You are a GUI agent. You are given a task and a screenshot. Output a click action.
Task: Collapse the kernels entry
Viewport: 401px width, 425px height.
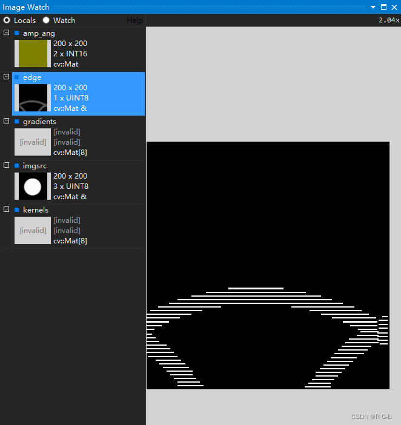pos(6,209)
